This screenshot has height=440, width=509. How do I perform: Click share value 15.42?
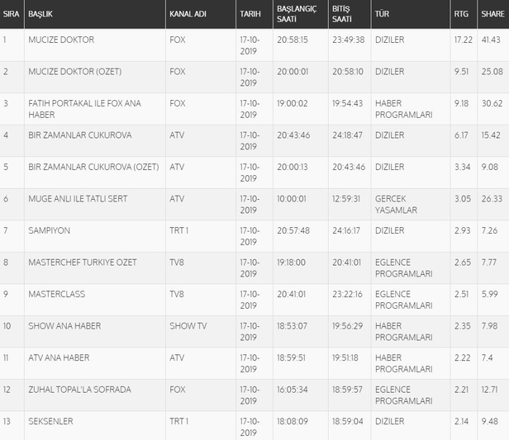pos(491,135)
